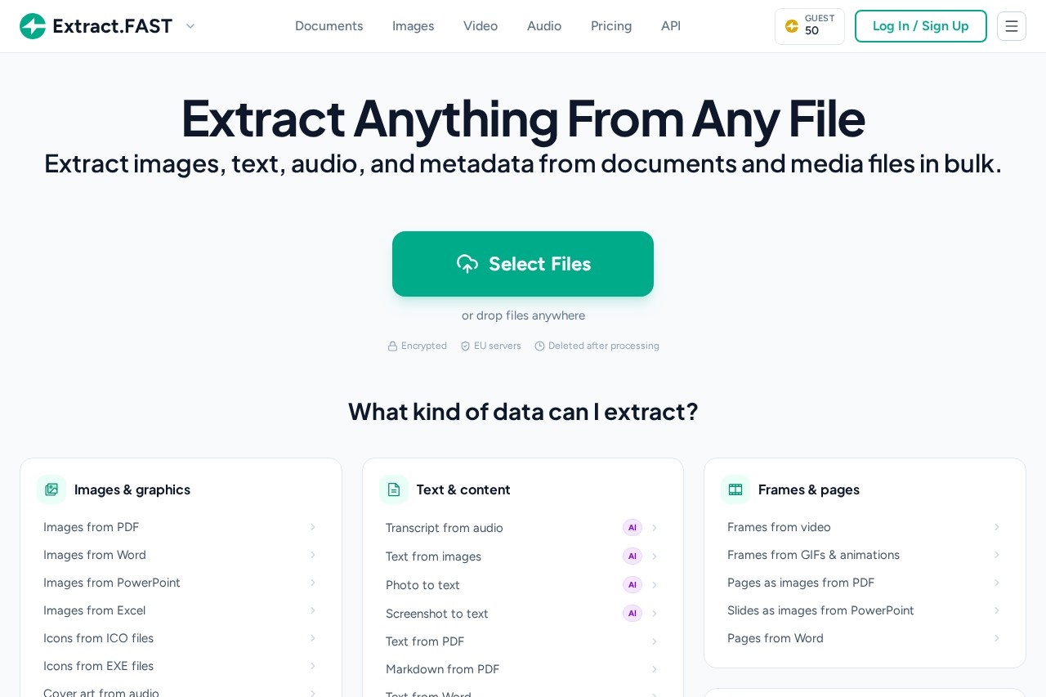Open the Video menu
The width and height of the screenshot is (1046, 697).
click(x=481, y=26)
